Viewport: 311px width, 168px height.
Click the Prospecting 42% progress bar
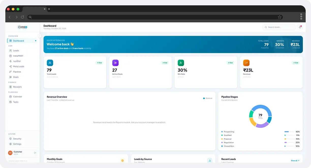[289, 132]
